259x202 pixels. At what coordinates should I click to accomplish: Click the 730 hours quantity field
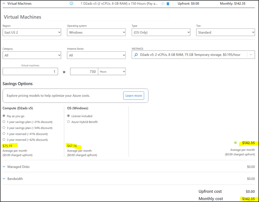(x=84, y=72)
